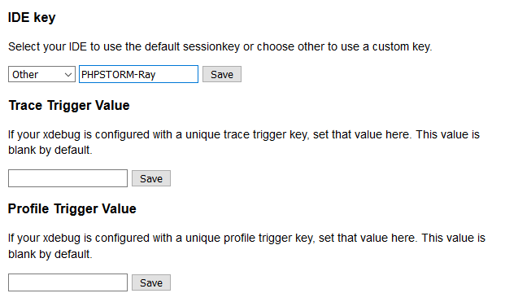Screen dimensions: 505x302
Task: Select the IDE key heading
Action: click(x=32, y=17)
